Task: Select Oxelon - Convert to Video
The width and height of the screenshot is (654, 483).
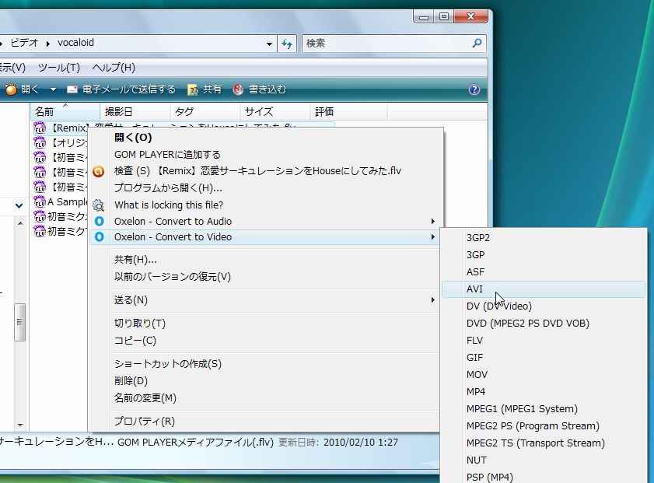Action: (265, 237)
